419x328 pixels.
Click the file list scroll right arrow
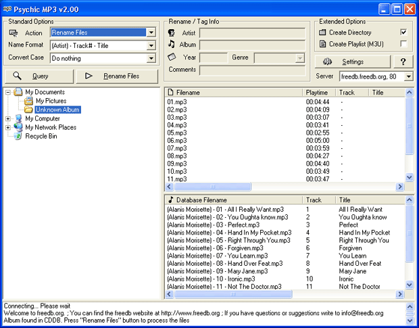[x=400, y=187]
